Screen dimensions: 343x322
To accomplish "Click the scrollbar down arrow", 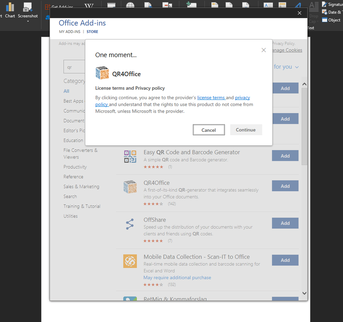I will (x=304, y=293).
